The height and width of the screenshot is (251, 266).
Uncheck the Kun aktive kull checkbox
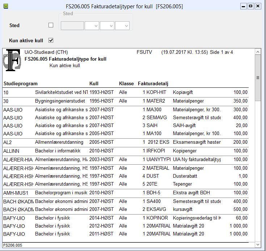(x=51, y=40)
